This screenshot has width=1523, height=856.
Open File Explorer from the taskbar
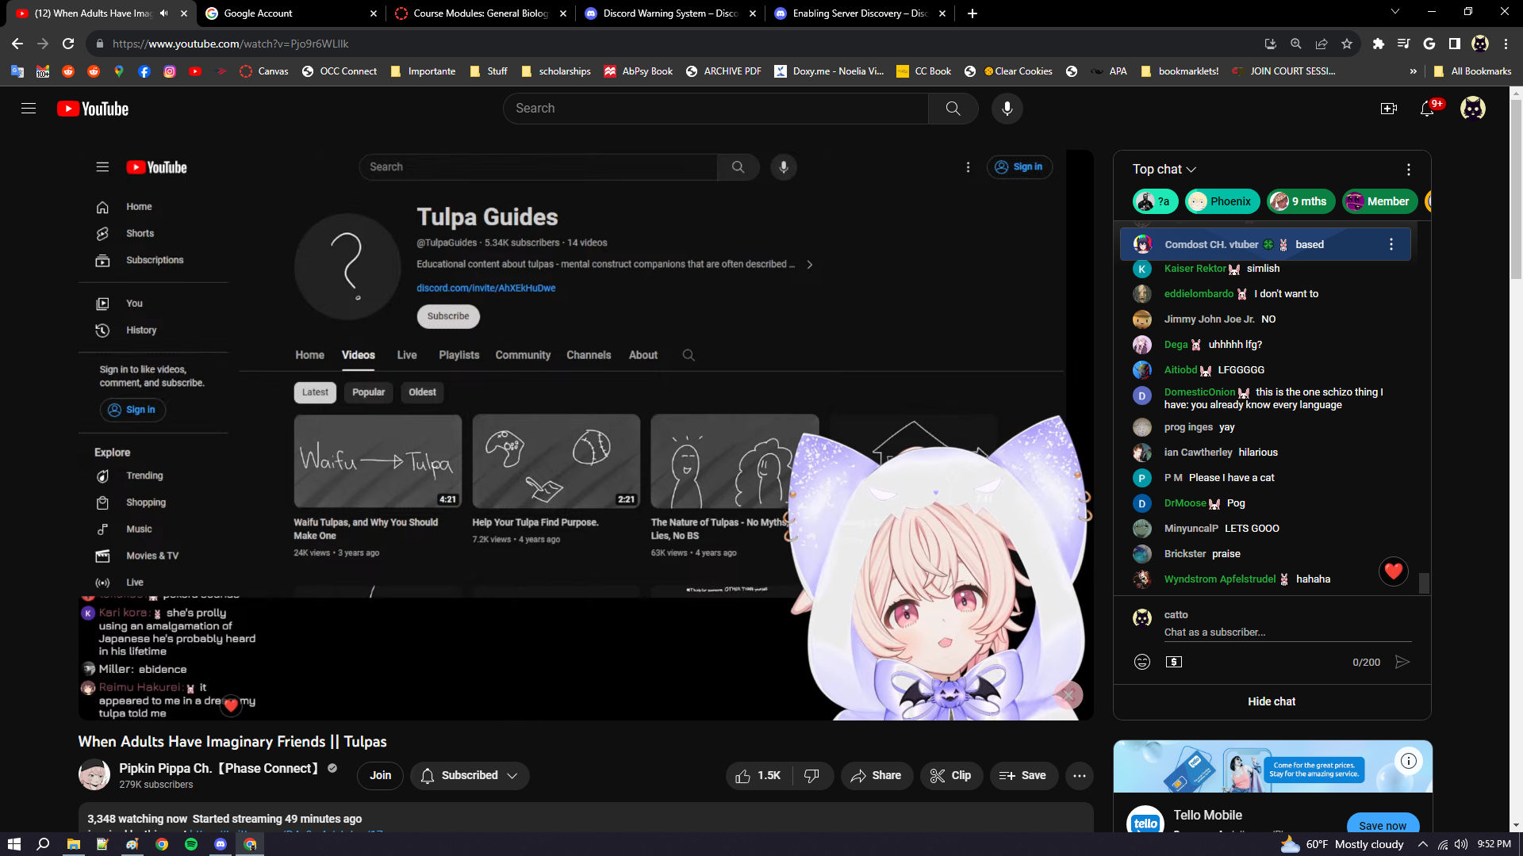(73, 844)
